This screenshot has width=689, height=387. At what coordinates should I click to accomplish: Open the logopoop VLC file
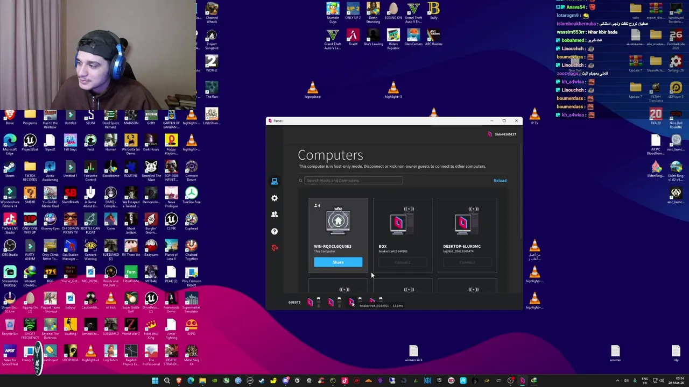click(312, 90)
